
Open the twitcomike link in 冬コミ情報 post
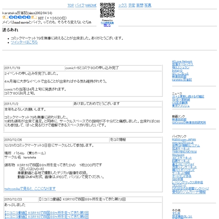click(30, 189)
